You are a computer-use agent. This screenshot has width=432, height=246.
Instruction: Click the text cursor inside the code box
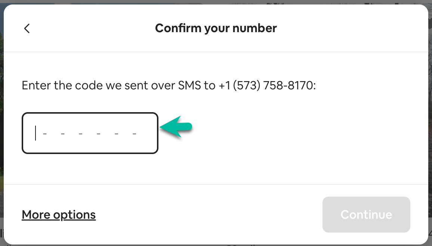(36, 133)
